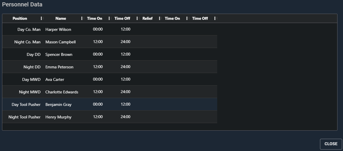Select Spencer Brown's 12:00 Time Off cell
Screen dimensions: 343x151
click(x=125, y=54)
